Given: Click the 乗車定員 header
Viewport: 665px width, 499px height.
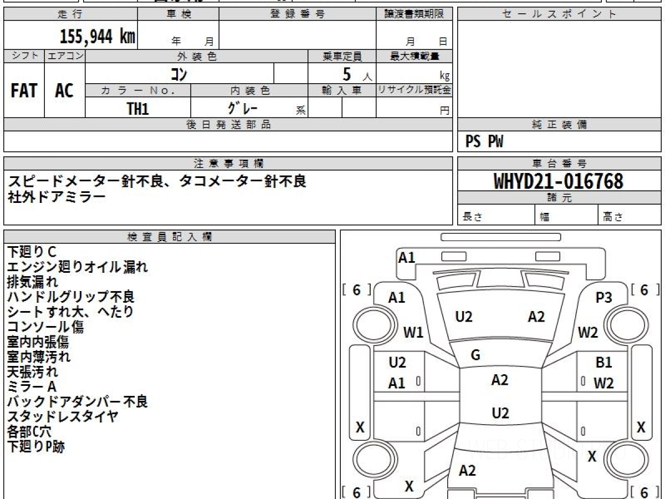Looking at the screenshot, I should click(x=342, y=56).
